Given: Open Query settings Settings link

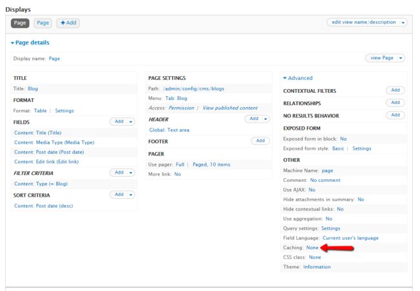Looking at the screenshot, I should (x=331, y=228).
